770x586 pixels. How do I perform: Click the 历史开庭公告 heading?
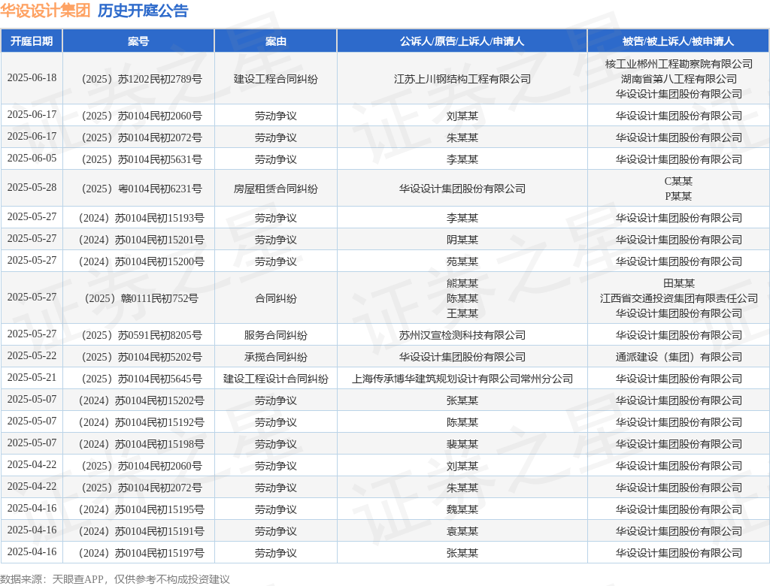(x=143, y=11)
